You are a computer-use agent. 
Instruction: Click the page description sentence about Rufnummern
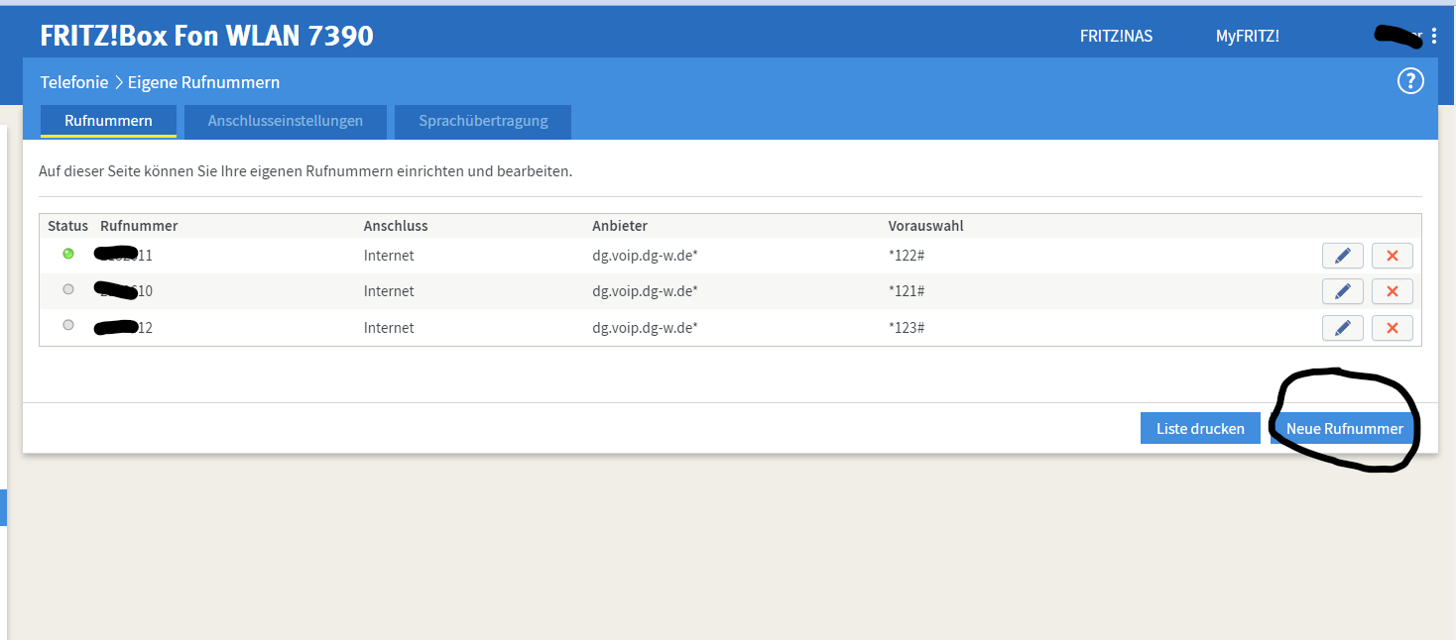pyautogui.click(x=305, y=171)
